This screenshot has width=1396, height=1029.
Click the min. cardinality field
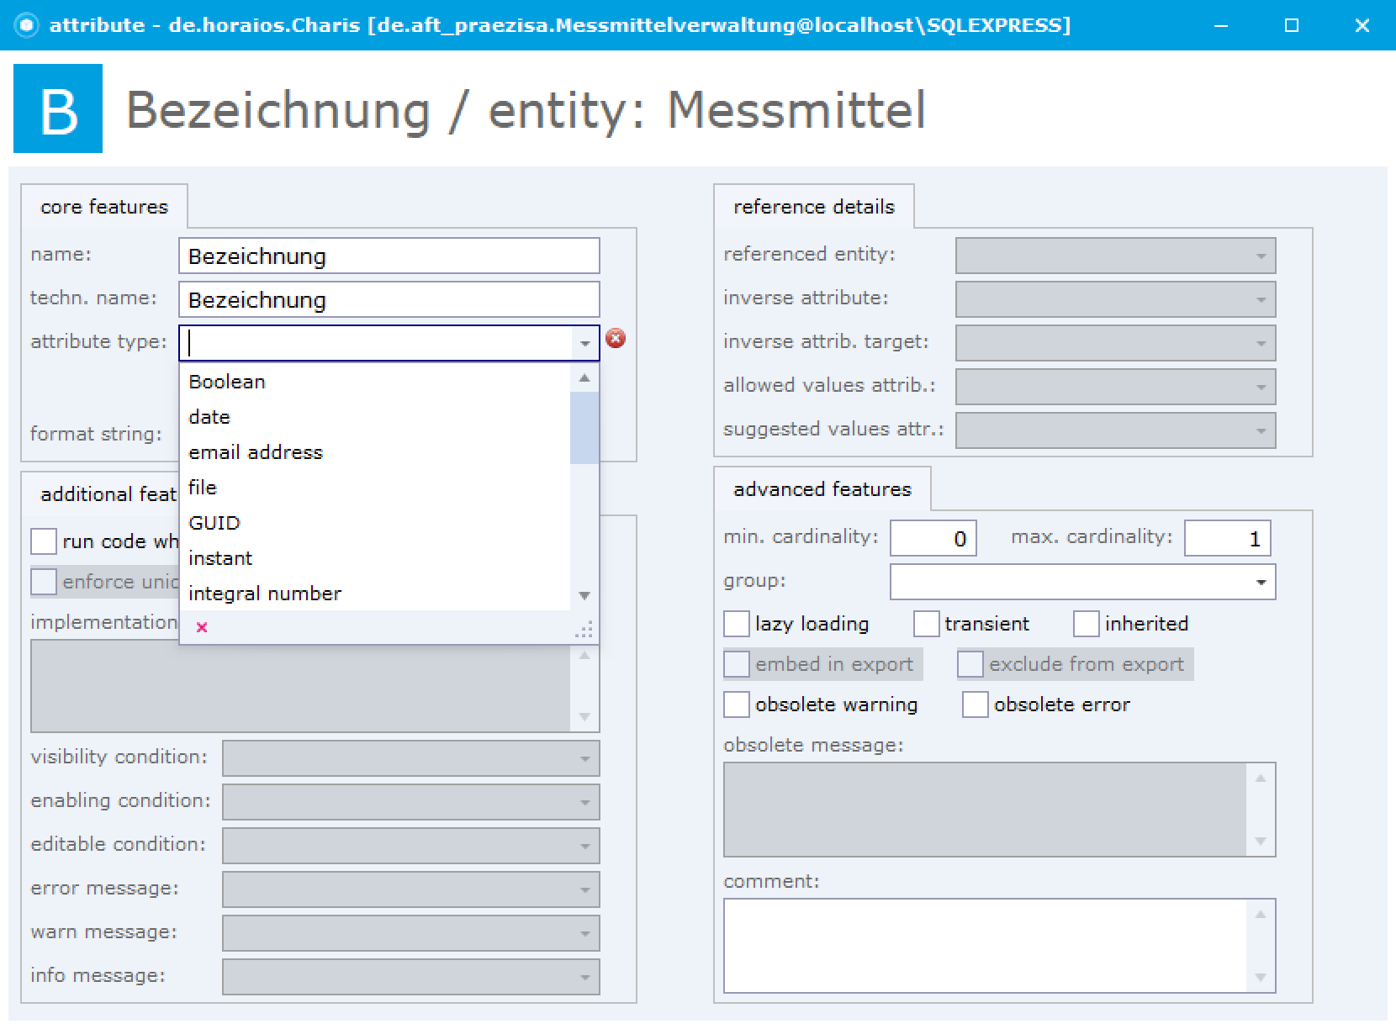(933, 538)
